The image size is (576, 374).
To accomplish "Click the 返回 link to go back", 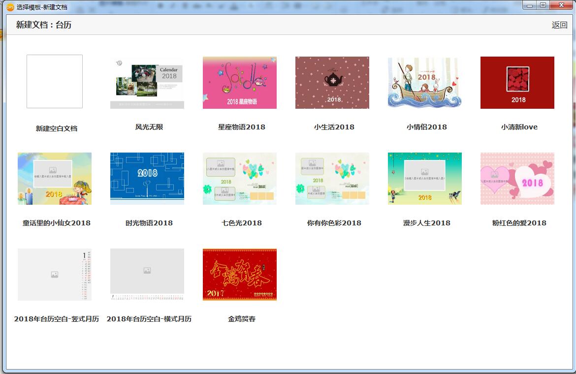I will click(559, 25).
